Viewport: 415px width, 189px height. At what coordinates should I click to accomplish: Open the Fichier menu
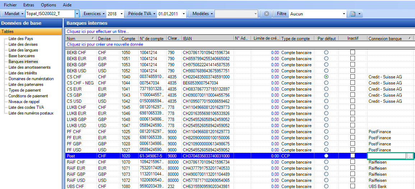[x=10, y=5]
